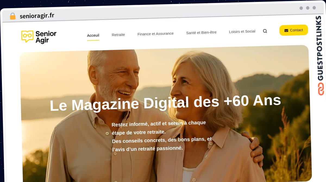Screen dimensions: 326x182
Task: Click the padlock icon beside the URL
Action: pos(13,16)
